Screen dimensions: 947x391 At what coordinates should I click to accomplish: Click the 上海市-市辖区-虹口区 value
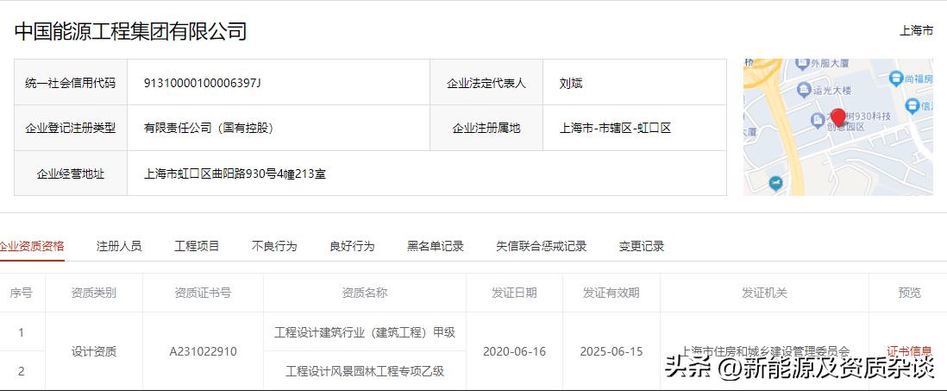point(616,128)
